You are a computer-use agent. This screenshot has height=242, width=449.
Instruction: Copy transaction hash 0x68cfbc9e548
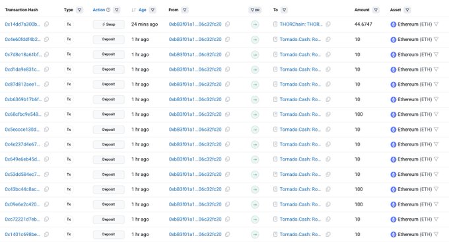click(46, 114)
